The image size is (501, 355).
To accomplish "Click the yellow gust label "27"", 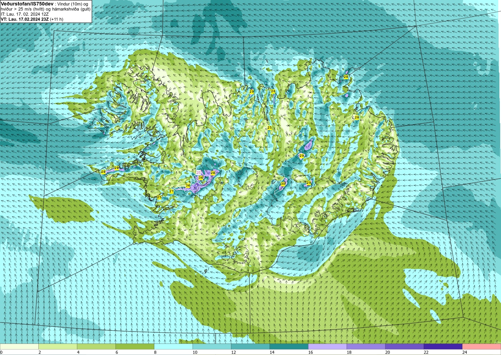I will [x=171, y=191].
